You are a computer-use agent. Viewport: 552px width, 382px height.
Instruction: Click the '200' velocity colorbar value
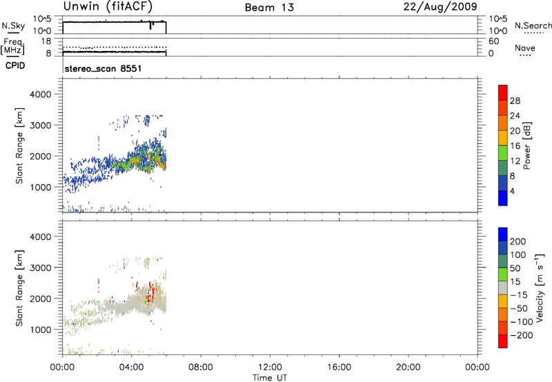(518, 241)
